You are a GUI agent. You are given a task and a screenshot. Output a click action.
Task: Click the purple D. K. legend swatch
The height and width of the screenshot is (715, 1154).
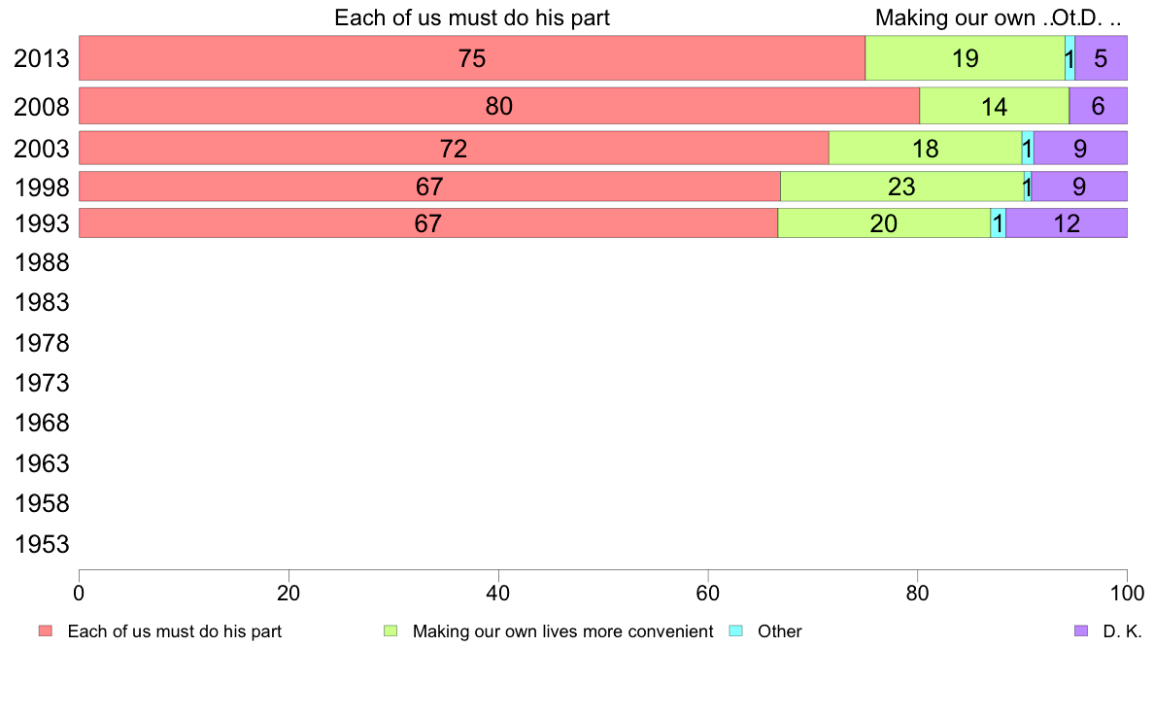click(x=1081, y=631)
